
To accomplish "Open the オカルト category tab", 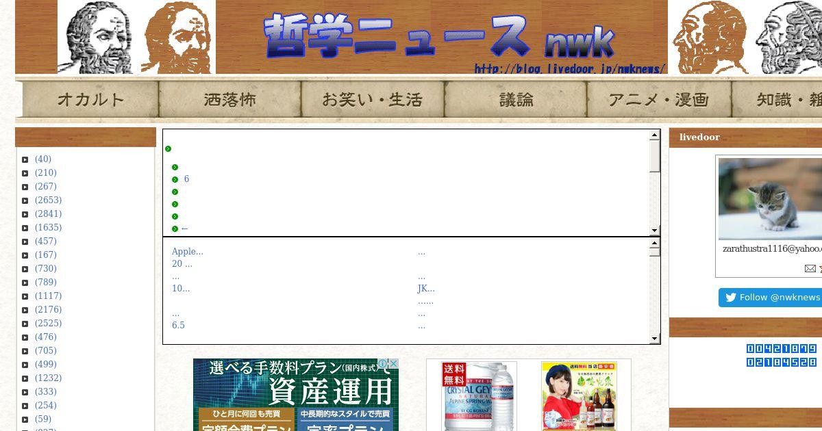I will 90,100.
